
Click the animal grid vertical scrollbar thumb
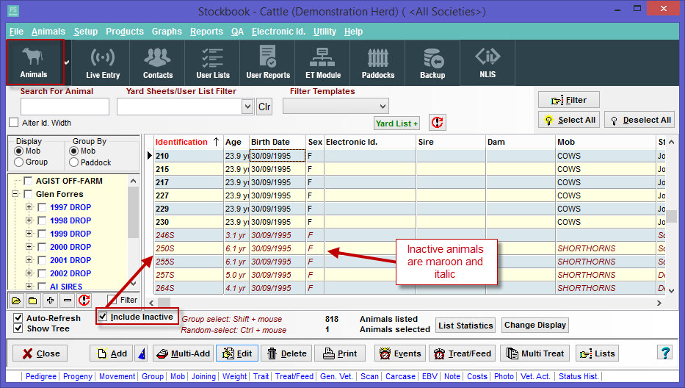(x=672, y=216)
